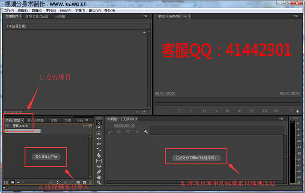Click the New Item icon

(x=84, y=182)
